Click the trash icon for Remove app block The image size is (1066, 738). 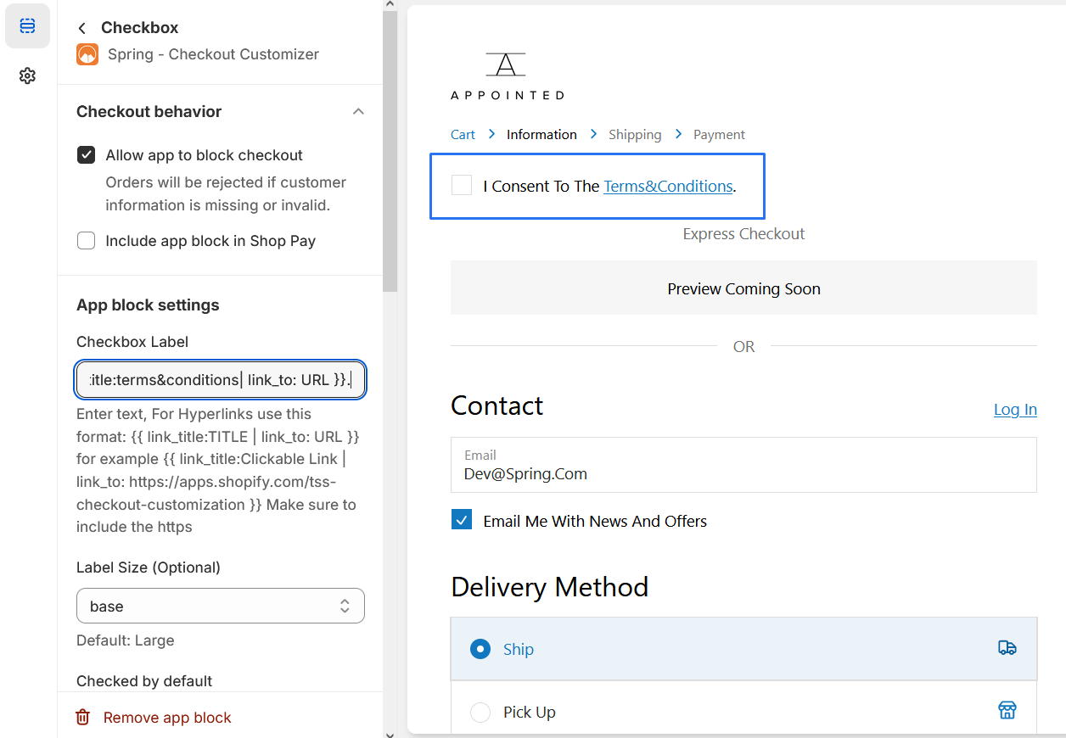[x=83, y=718]
